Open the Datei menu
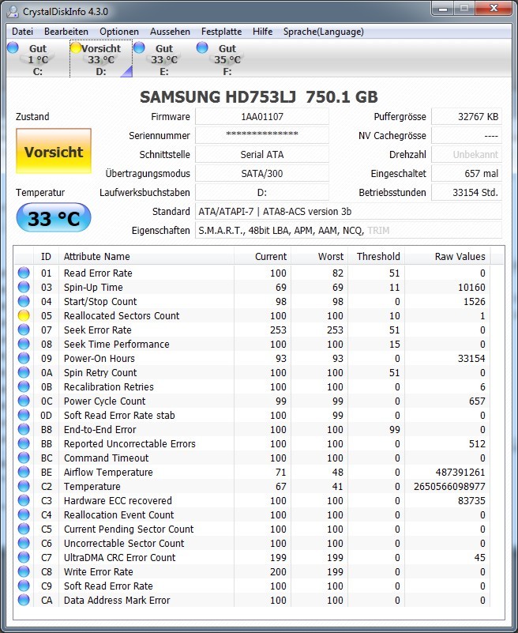The height and width of the screenshot is (633, 518). 22,32
